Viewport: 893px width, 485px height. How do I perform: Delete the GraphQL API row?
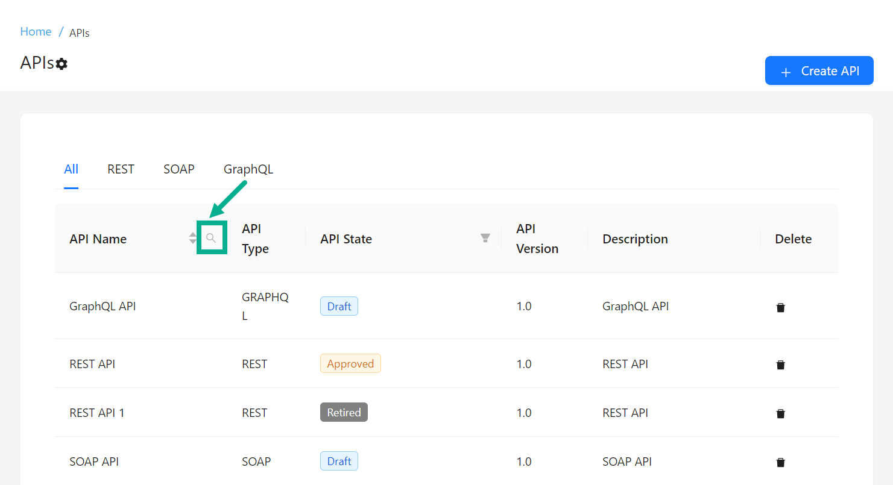(780, 307)
